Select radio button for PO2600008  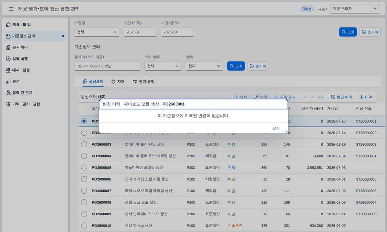pyautogui.click(x=84, y=202)
